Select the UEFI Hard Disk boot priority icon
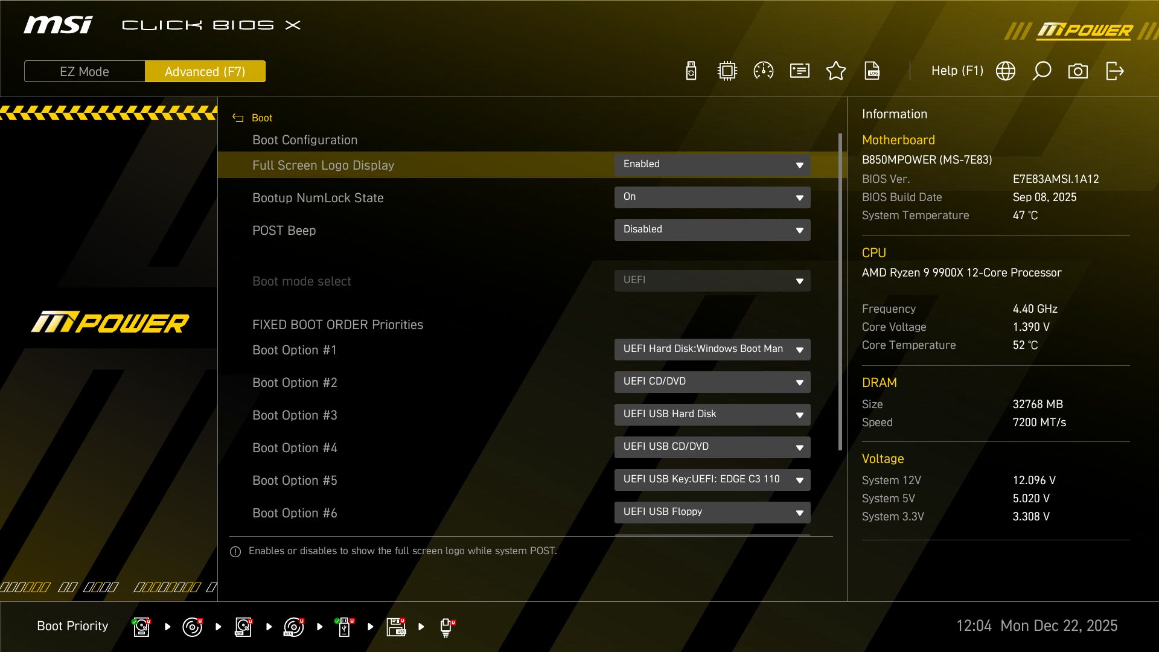The width and height of the screenshot is (1159, 652). tap(141, 626)
